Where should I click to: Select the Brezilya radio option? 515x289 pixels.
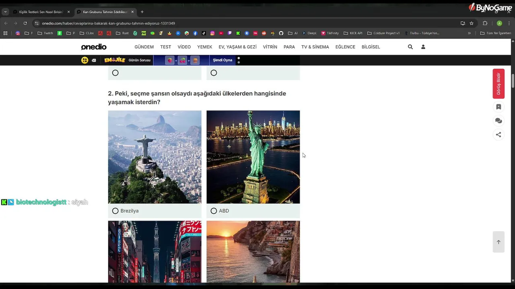click(115, 211)
